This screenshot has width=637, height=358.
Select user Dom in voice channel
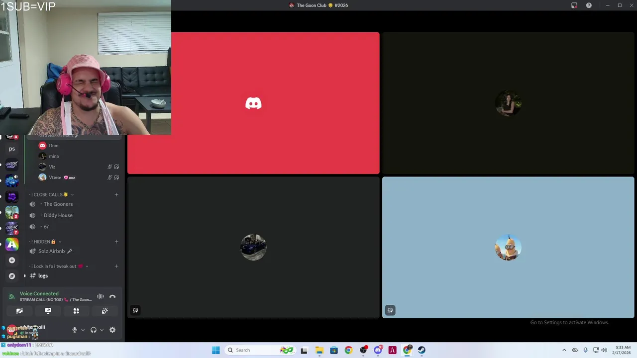pos(80,146)
